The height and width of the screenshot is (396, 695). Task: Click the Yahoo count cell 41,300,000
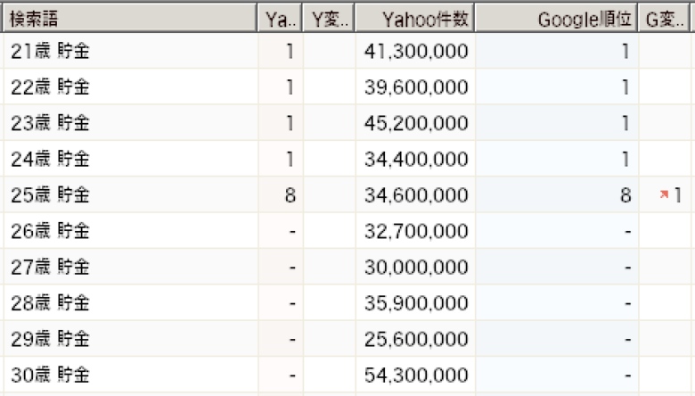pos(415,51)
